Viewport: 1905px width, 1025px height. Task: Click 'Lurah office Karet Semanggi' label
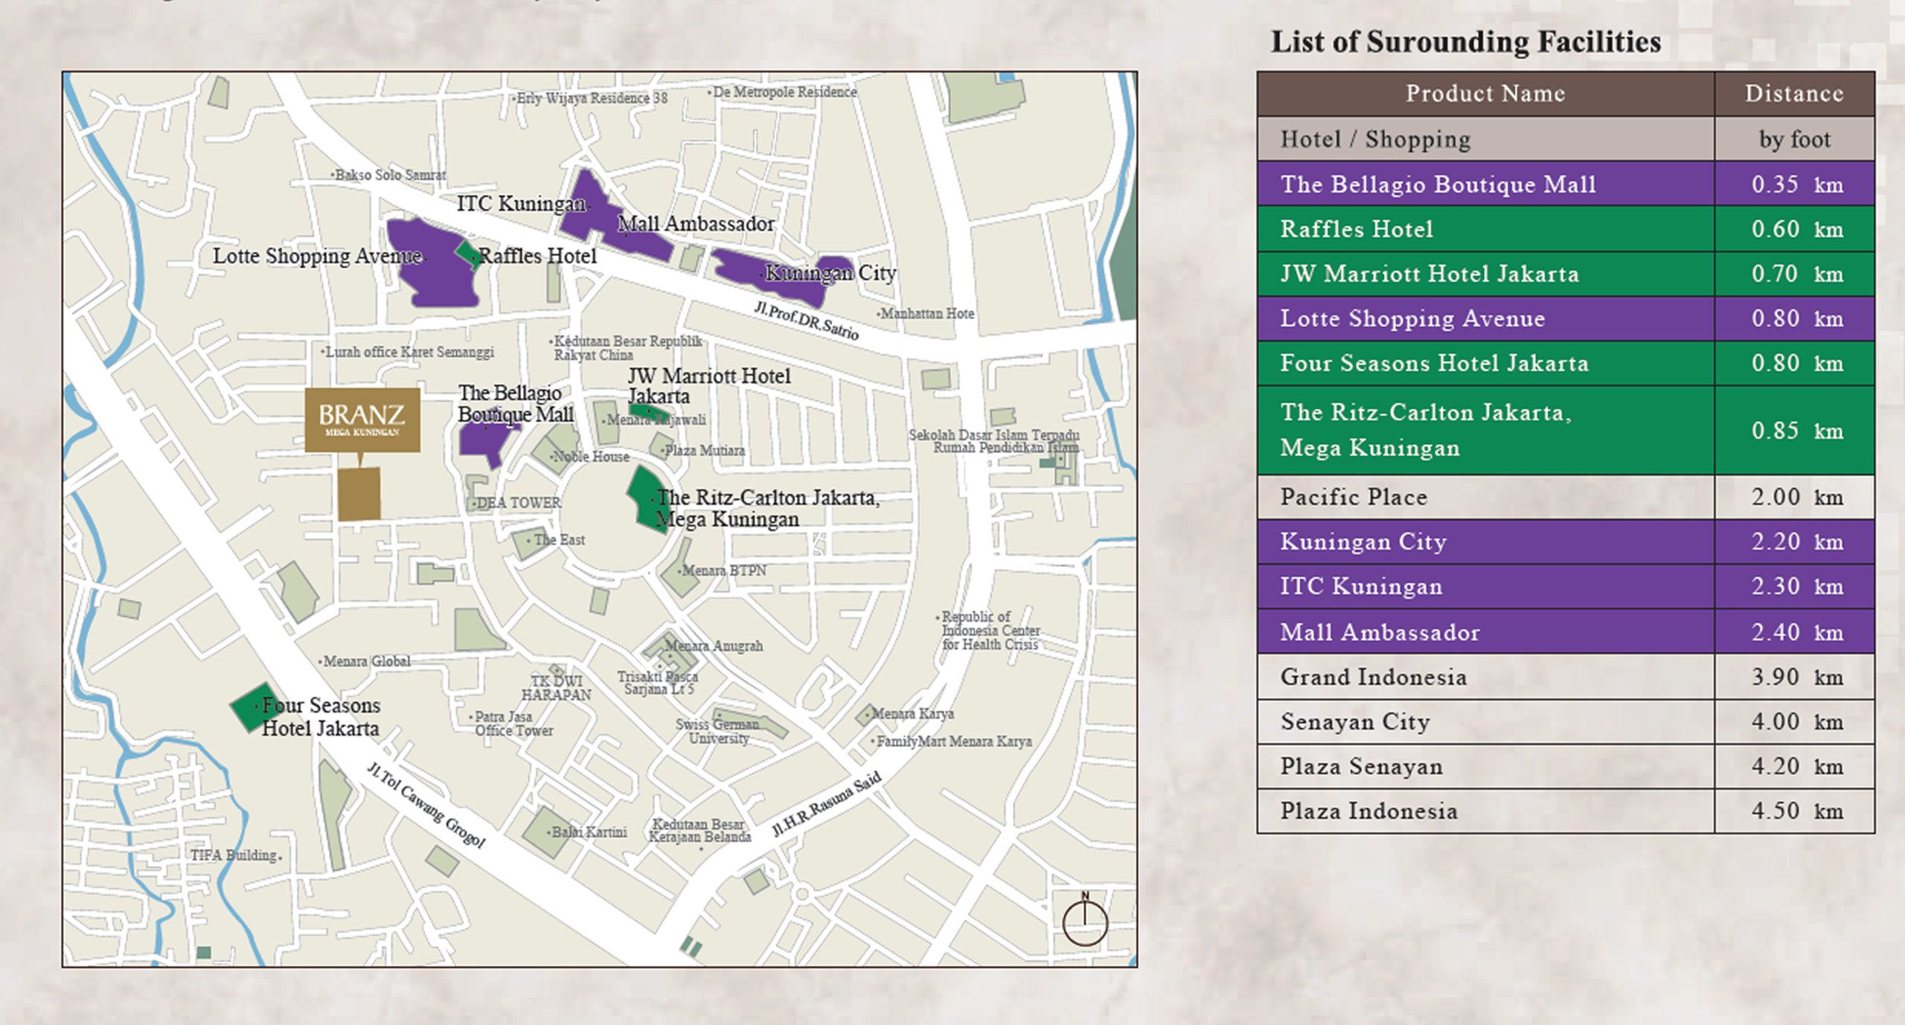(409, 352)
